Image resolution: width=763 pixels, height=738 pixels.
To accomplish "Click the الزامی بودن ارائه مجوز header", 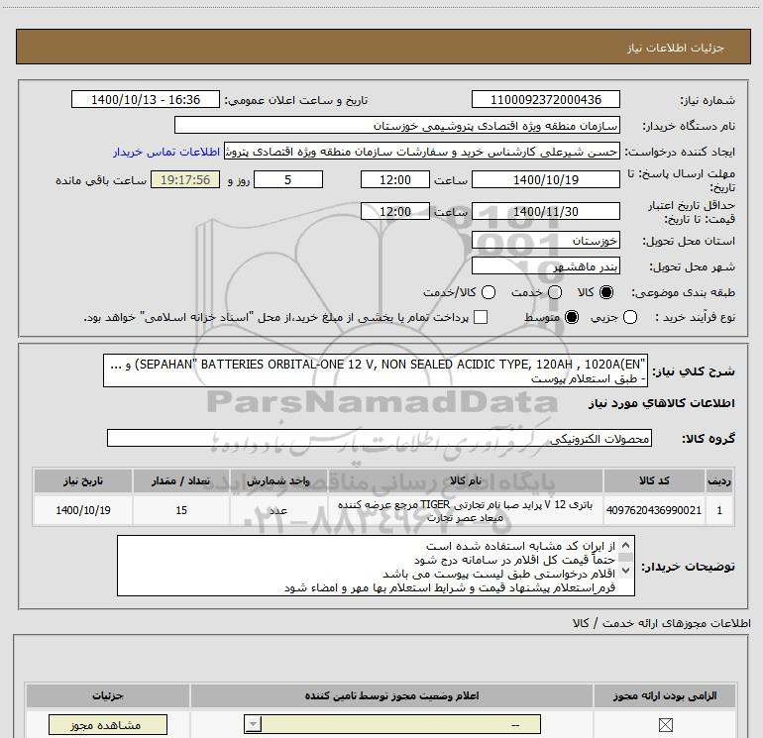I will [x=665, y=695].
